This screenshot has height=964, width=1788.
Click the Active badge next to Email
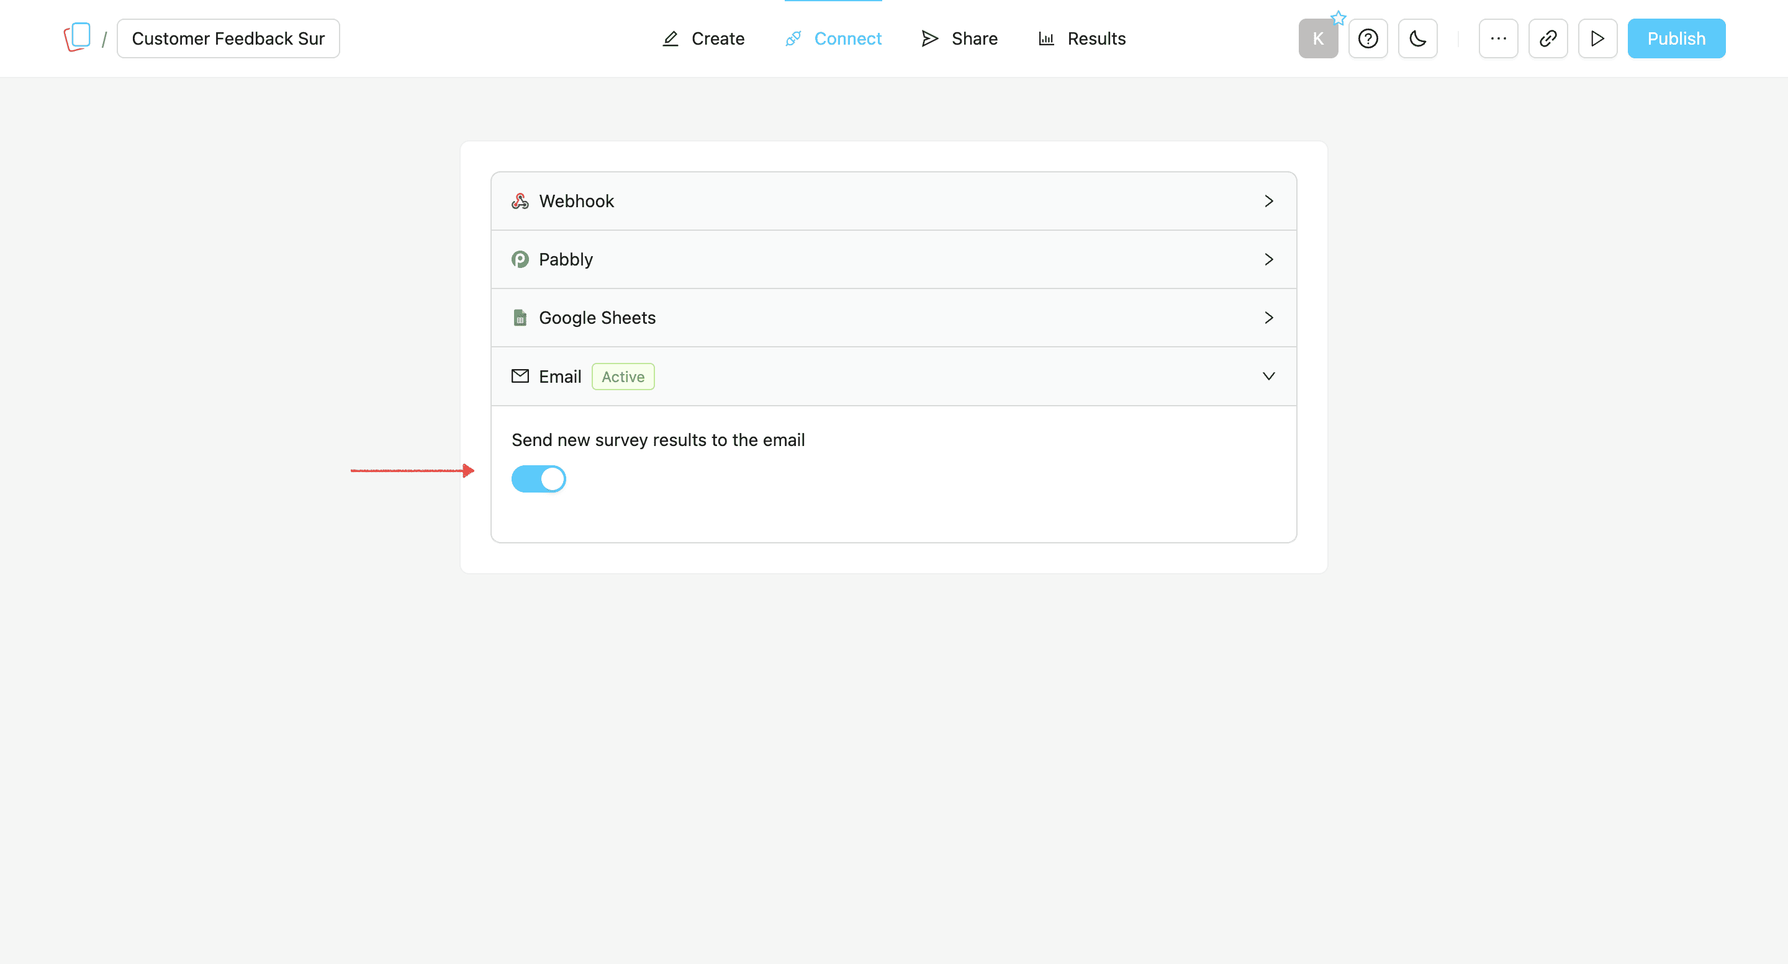pyautogui.click(x=623, y=376)
